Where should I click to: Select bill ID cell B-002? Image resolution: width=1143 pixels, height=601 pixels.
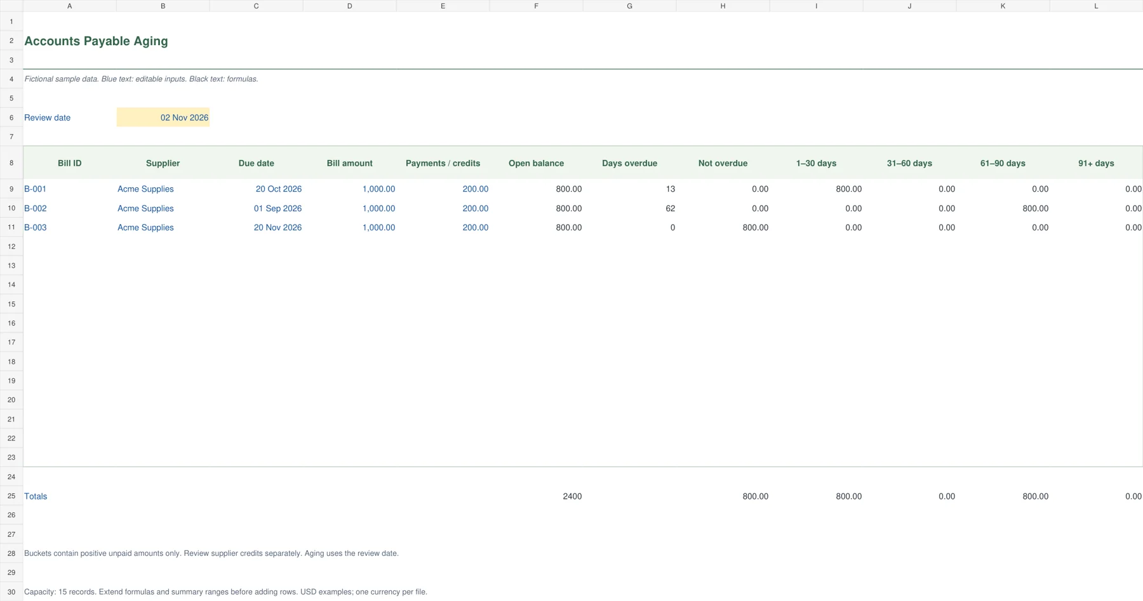[70, 208]
